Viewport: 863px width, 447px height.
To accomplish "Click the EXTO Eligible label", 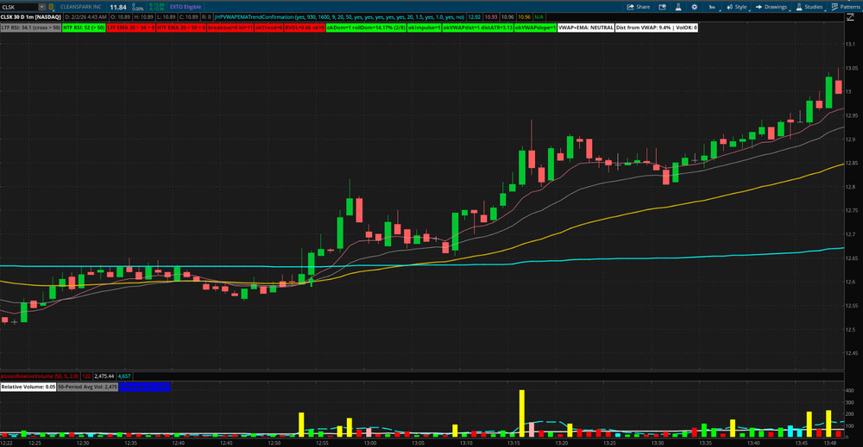I will pos(186,7).
